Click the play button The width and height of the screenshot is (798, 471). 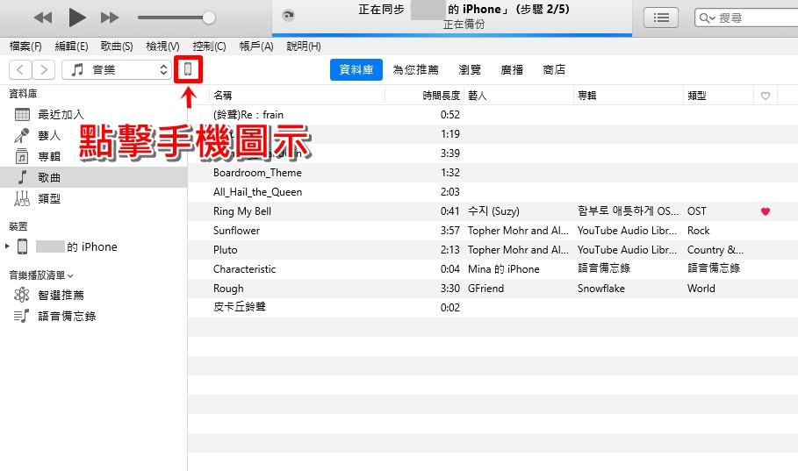pyautogui.click(x=77, y=18)
